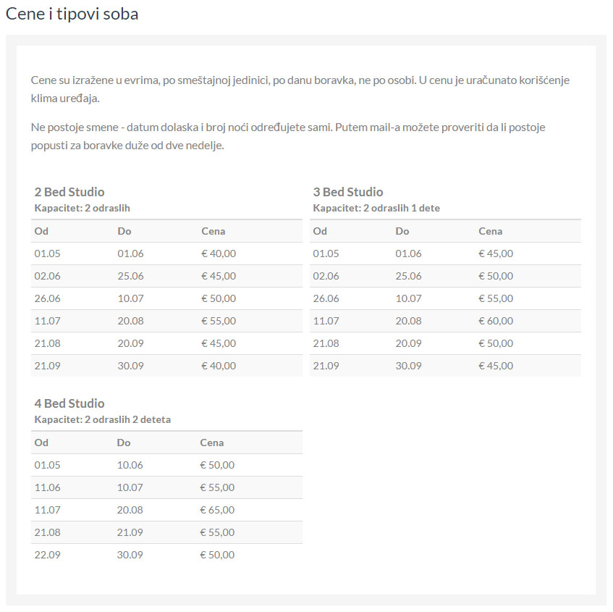613x612 pixels.
Task: Select the "4 Bed Studio" table title
Action: pos(69,403)
